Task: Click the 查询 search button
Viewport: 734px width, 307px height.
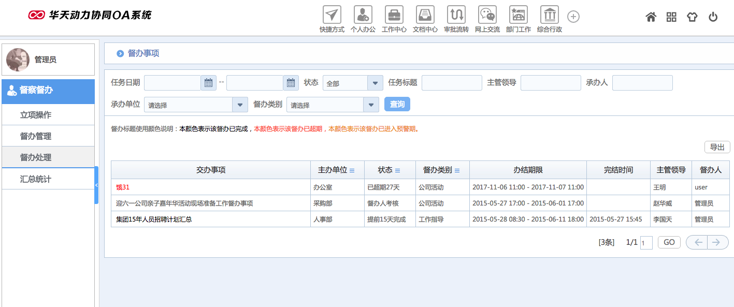Action: point(397,104)
